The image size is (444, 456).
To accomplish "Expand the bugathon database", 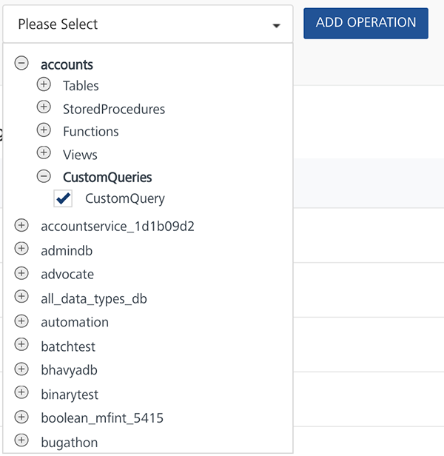I will [21, 442].
